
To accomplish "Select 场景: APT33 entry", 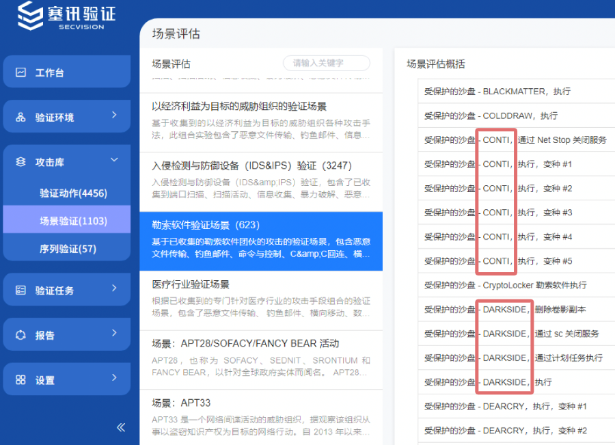I will pos(261,418).
